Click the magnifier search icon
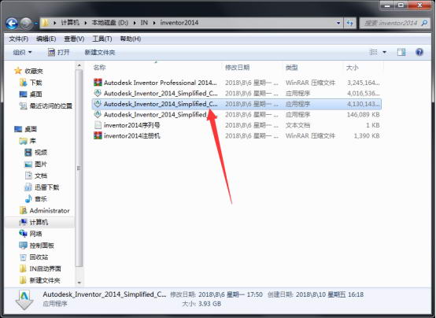The height and width of the screenshot is (318, 436). (x=424, y=23)
